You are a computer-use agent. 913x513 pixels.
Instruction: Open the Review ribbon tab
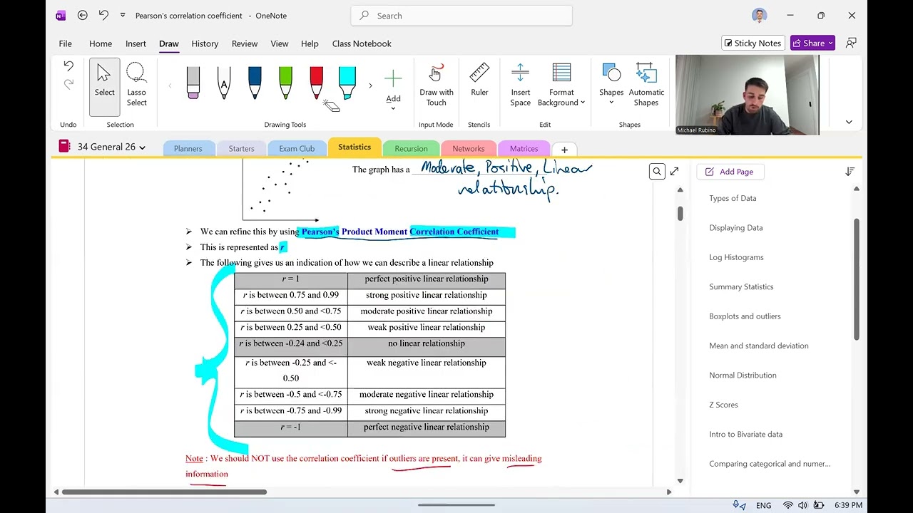coord(245,43)
